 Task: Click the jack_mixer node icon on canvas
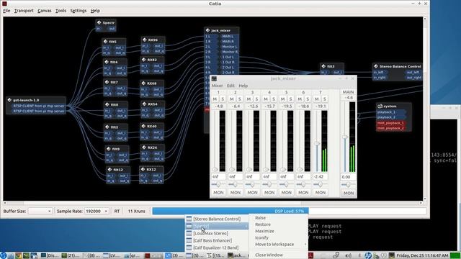[208, 30]
